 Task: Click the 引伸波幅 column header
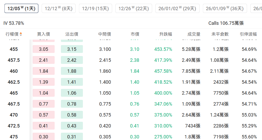(x=248, y=34)
